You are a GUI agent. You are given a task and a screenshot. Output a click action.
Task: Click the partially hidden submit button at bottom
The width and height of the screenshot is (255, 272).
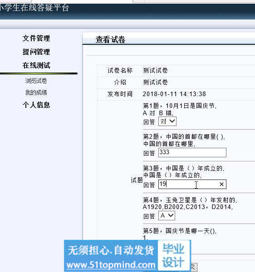(x=194, y=267)
